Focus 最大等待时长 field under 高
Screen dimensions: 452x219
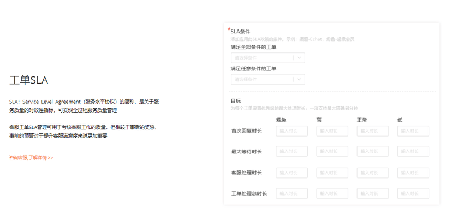[332, 151]
